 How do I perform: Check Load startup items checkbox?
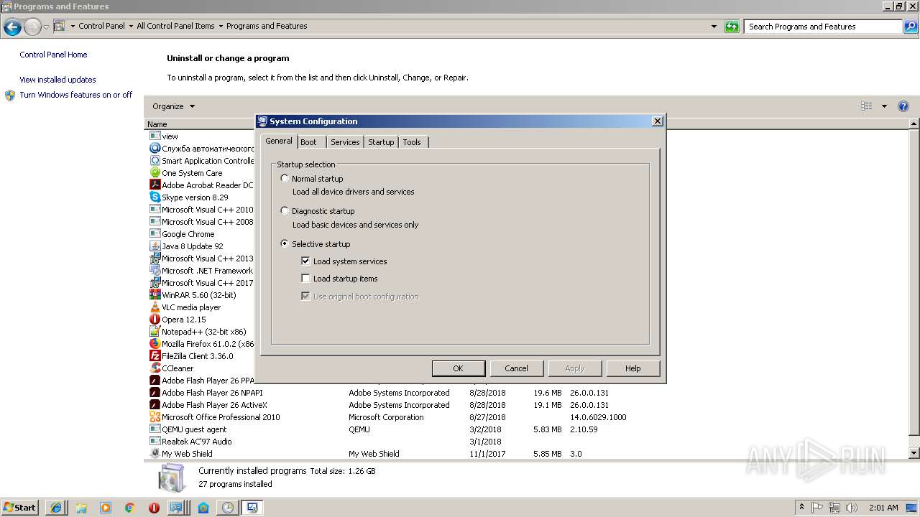(305, 279)
